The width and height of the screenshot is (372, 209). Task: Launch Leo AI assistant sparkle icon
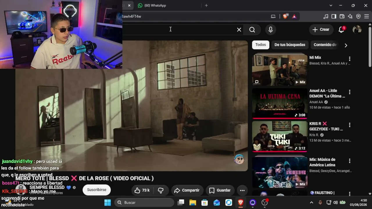click(350, 16)
